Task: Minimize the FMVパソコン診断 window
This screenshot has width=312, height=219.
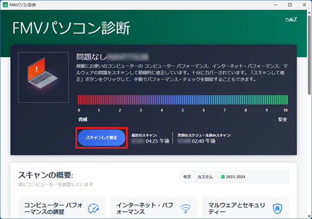Action: 276,5
